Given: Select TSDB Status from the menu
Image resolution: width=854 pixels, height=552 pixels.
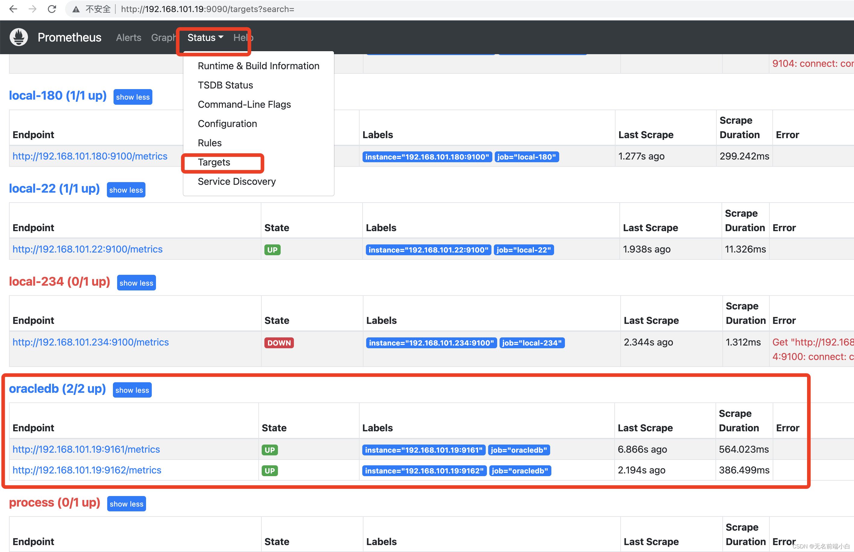Looking at the screenshot, I should pyautogui.click(x=258, y=85).
